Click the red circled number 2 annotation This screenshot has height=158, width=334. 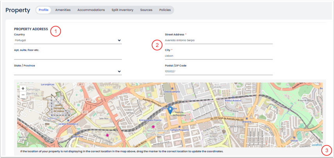pos(157,45)
